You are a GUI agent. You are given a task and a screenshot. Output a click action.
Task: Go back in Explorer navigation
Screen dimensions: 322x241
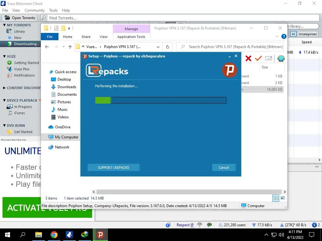click(47, 47)
